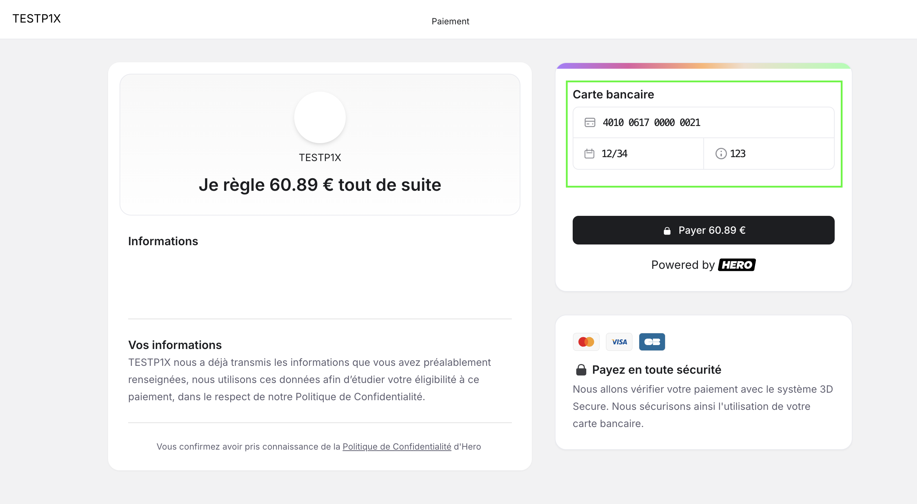
Task: Click the Je règle 60.89 € heading
Action: 320,185
